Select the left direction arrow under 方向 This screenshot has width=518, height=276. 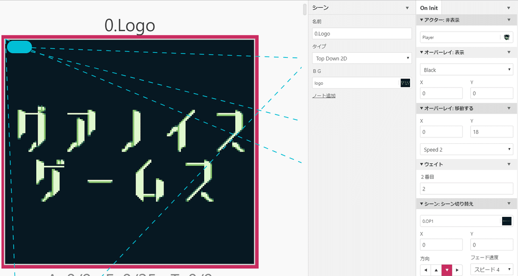click(x=425, y=270)
